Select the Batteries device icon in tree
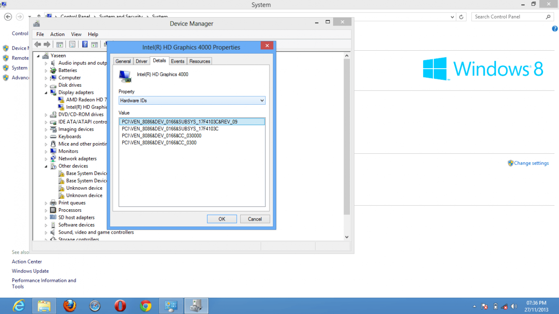559x314 pixels. pos(53,70)
